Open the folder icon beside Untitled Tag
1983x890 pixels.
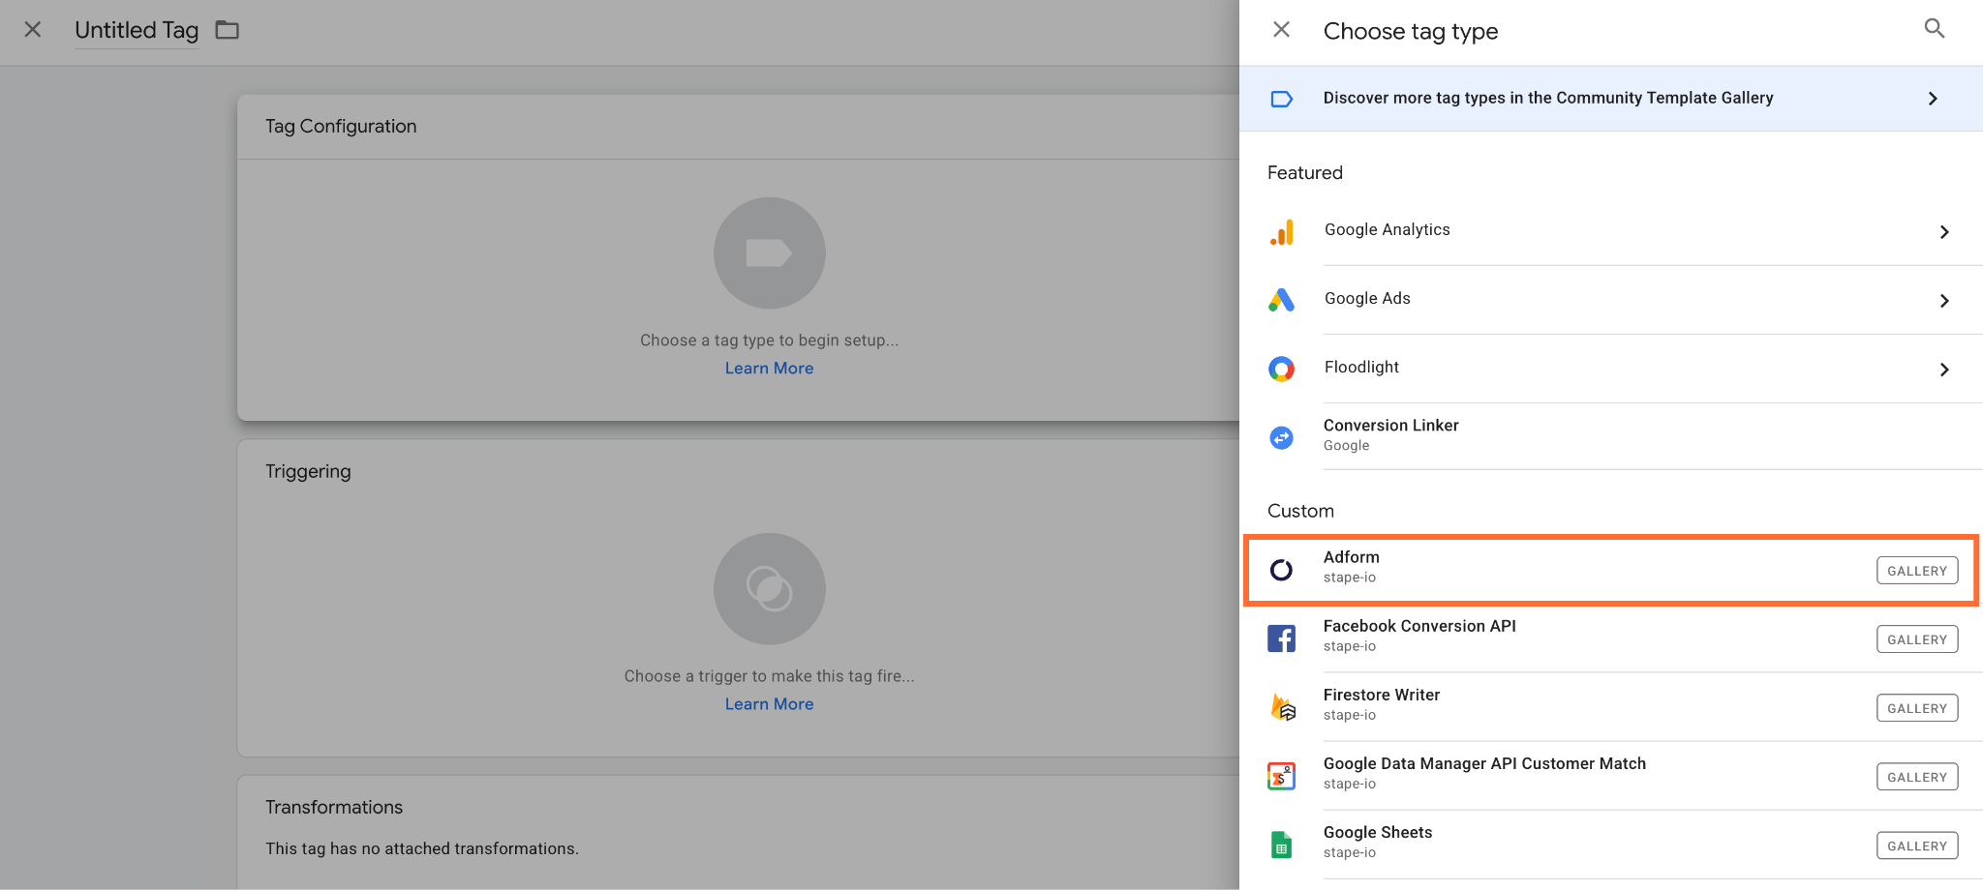[x=228, y=30]
